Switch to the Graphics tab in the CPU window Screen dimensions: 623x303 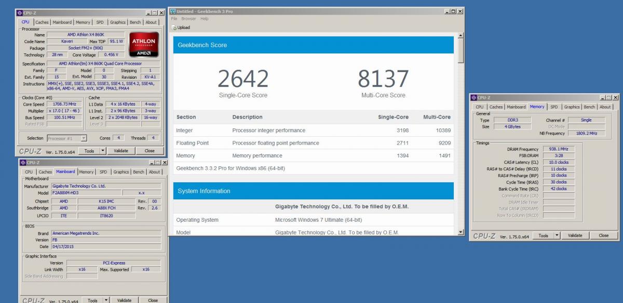click(117, 22)
